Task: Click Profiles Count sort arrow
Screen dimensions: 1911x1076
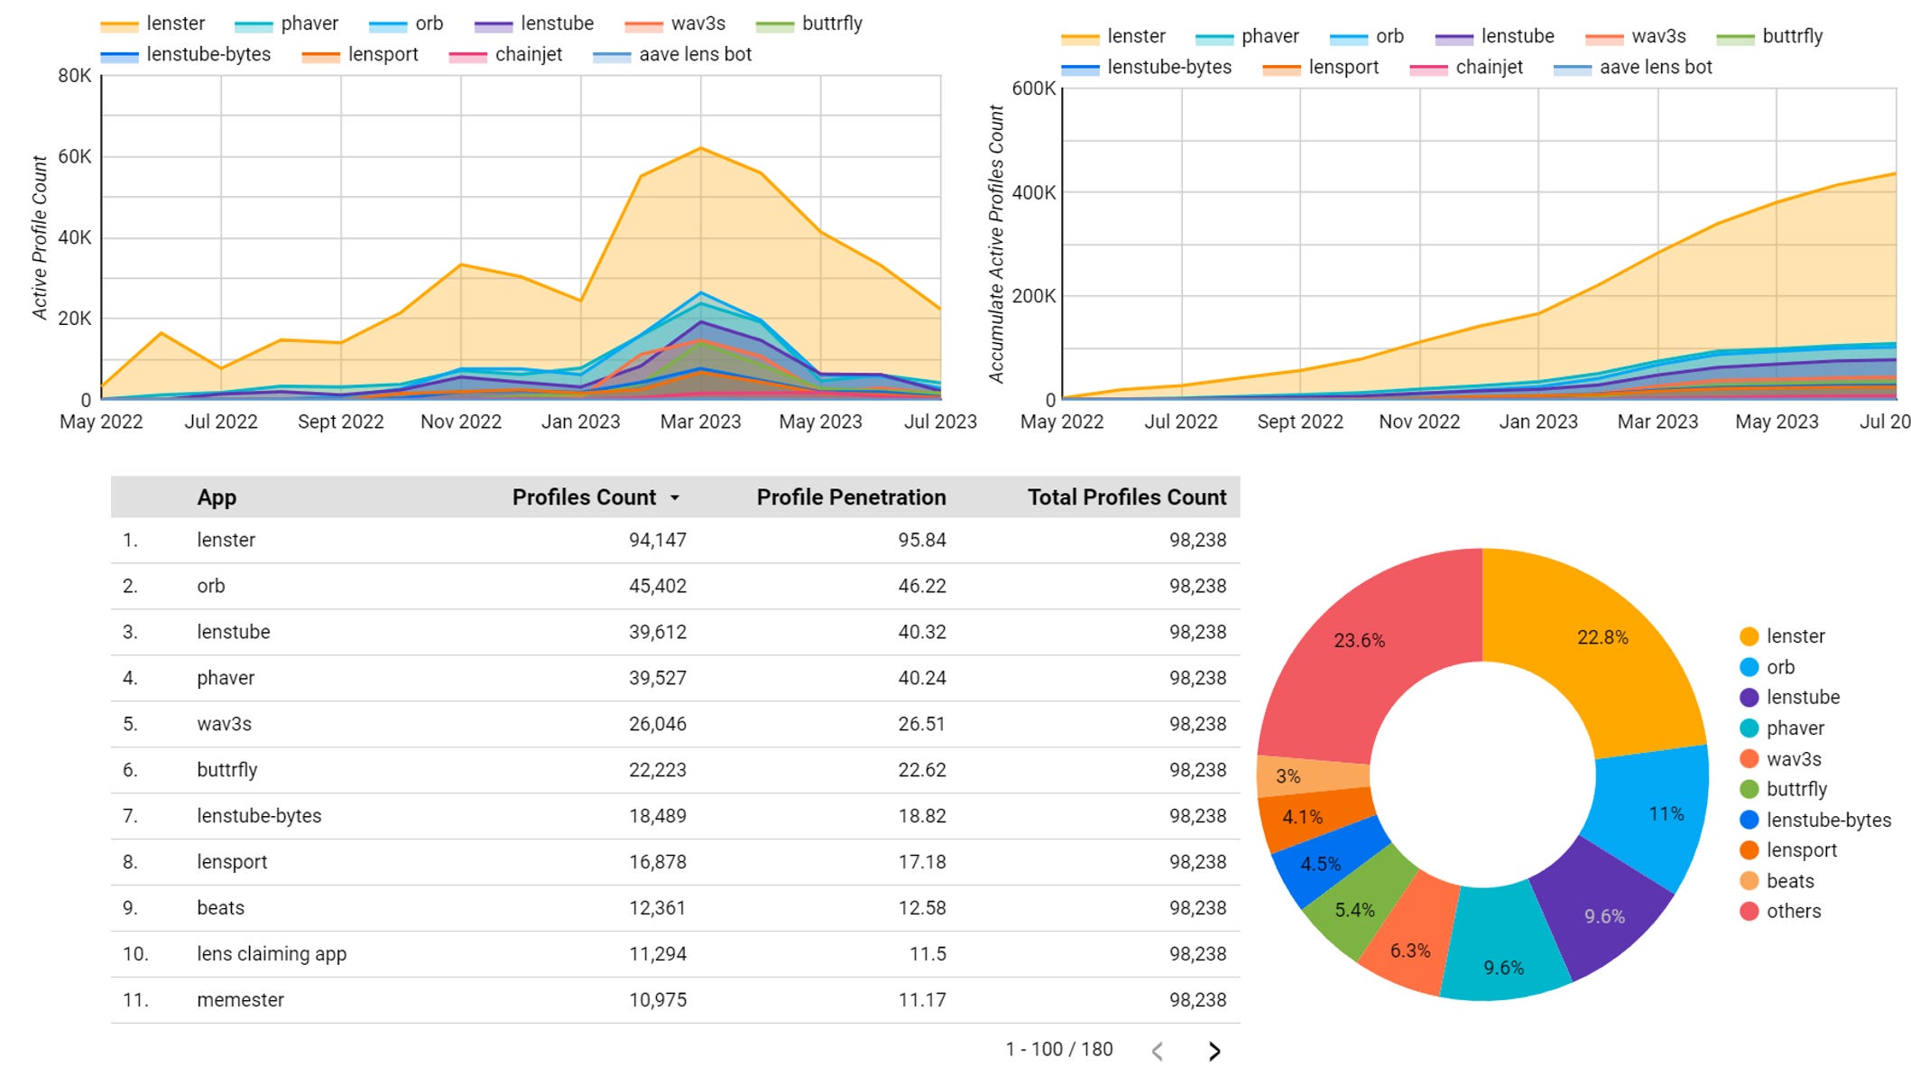Action: coord(675,498)
